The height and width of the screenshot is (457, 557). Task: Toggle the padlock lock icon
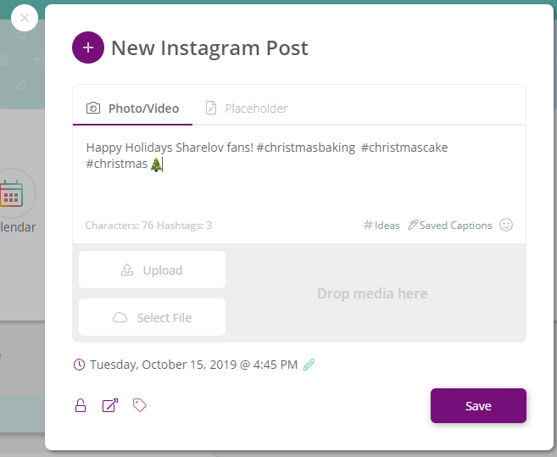coord(81,405)
